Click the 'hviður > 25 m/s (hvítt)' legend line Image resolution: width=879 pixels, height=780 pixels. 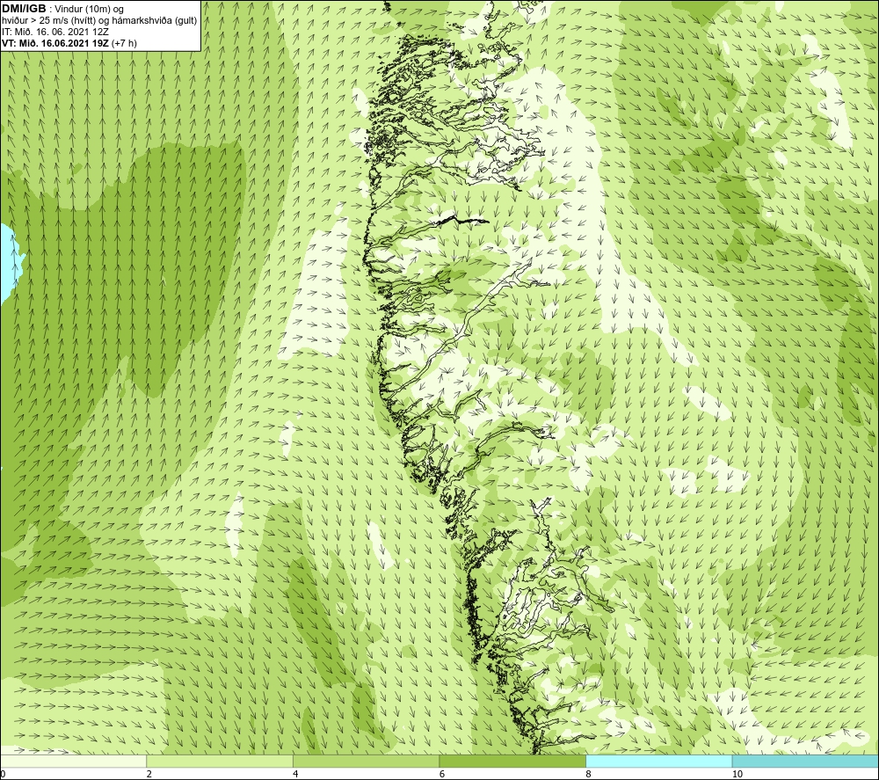click(99, 21)
